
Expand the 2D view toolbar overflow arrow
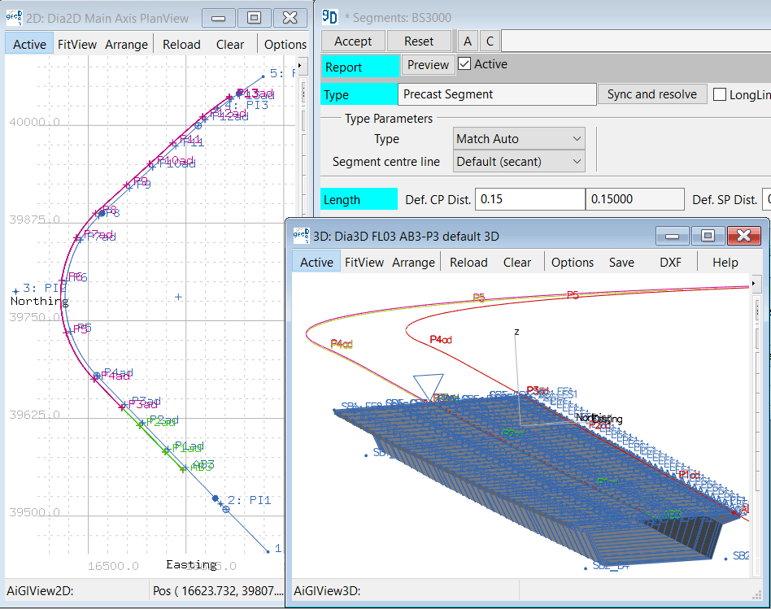pyautogui.click(x=300, y=65)
